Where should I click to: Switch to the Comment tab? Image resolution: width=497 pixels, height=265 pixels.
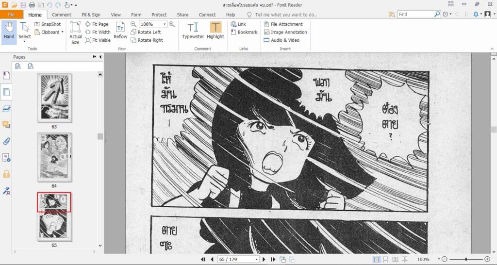coord(62,15)
